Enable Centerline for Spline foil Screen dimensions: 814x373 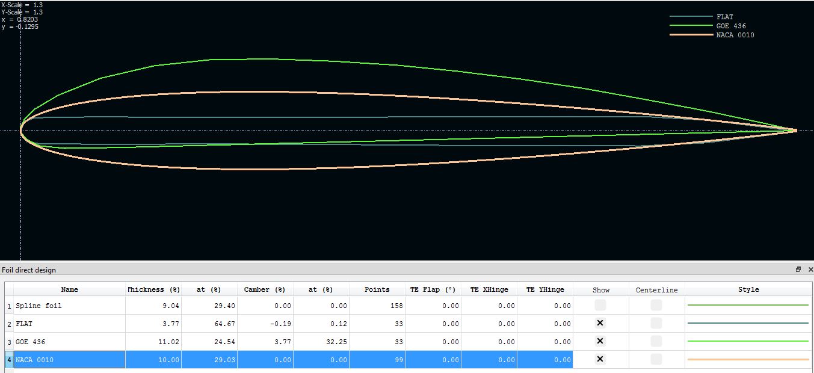tap(656, 306)
